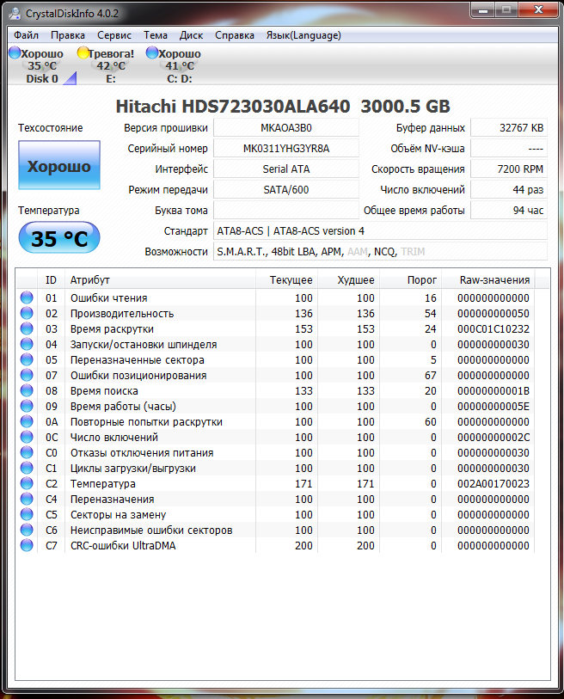Open the Справка menu
This screenshot has width=564, height=699.
(235, 35)
